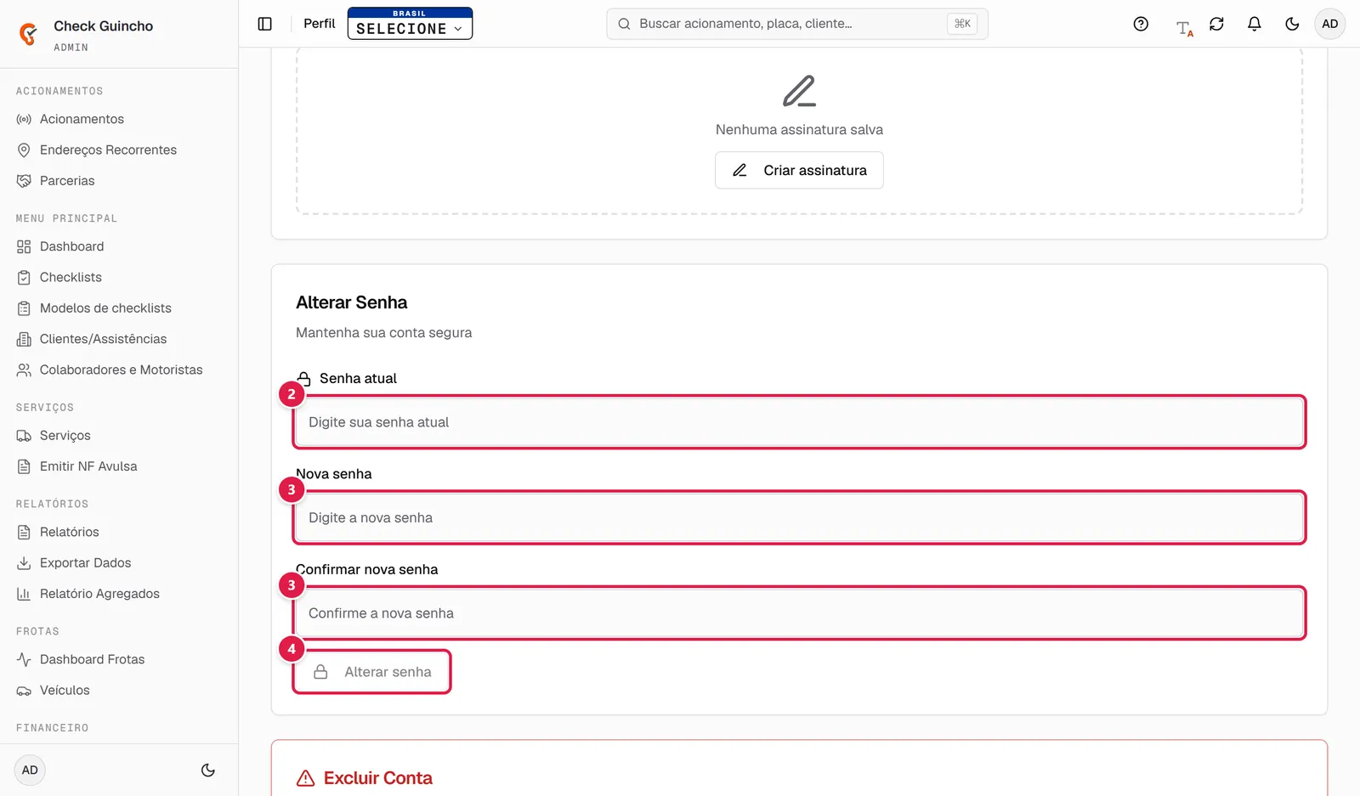Open Veículos in the sidebar
Viewport: 1360px width, 796px height.
(65, 691)
